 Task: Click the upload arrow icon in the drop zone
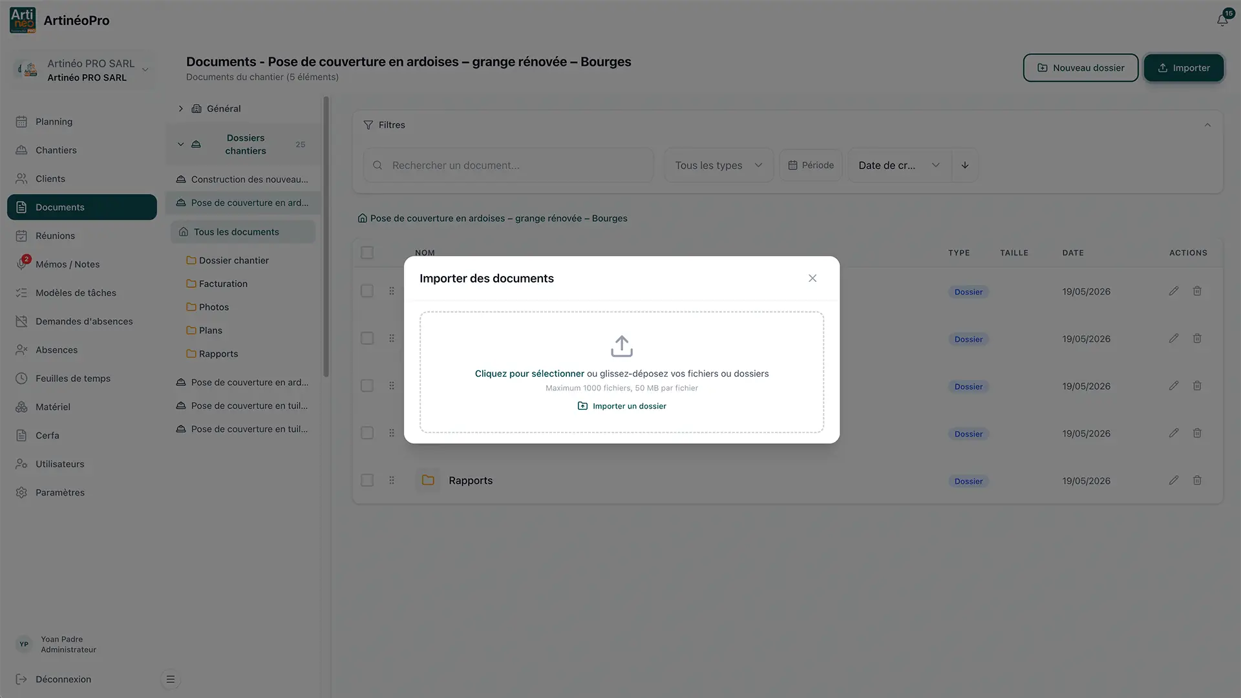click(622, 346)
